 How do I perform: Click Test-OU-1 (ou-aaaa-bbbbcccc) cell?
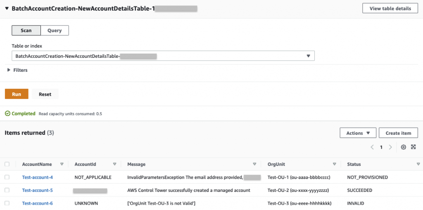click(x=299, y=177)
